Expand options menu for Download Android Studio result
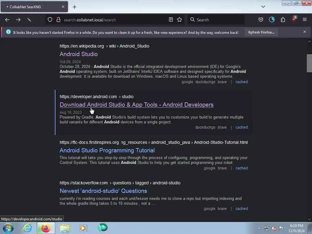 pos(231,128)
